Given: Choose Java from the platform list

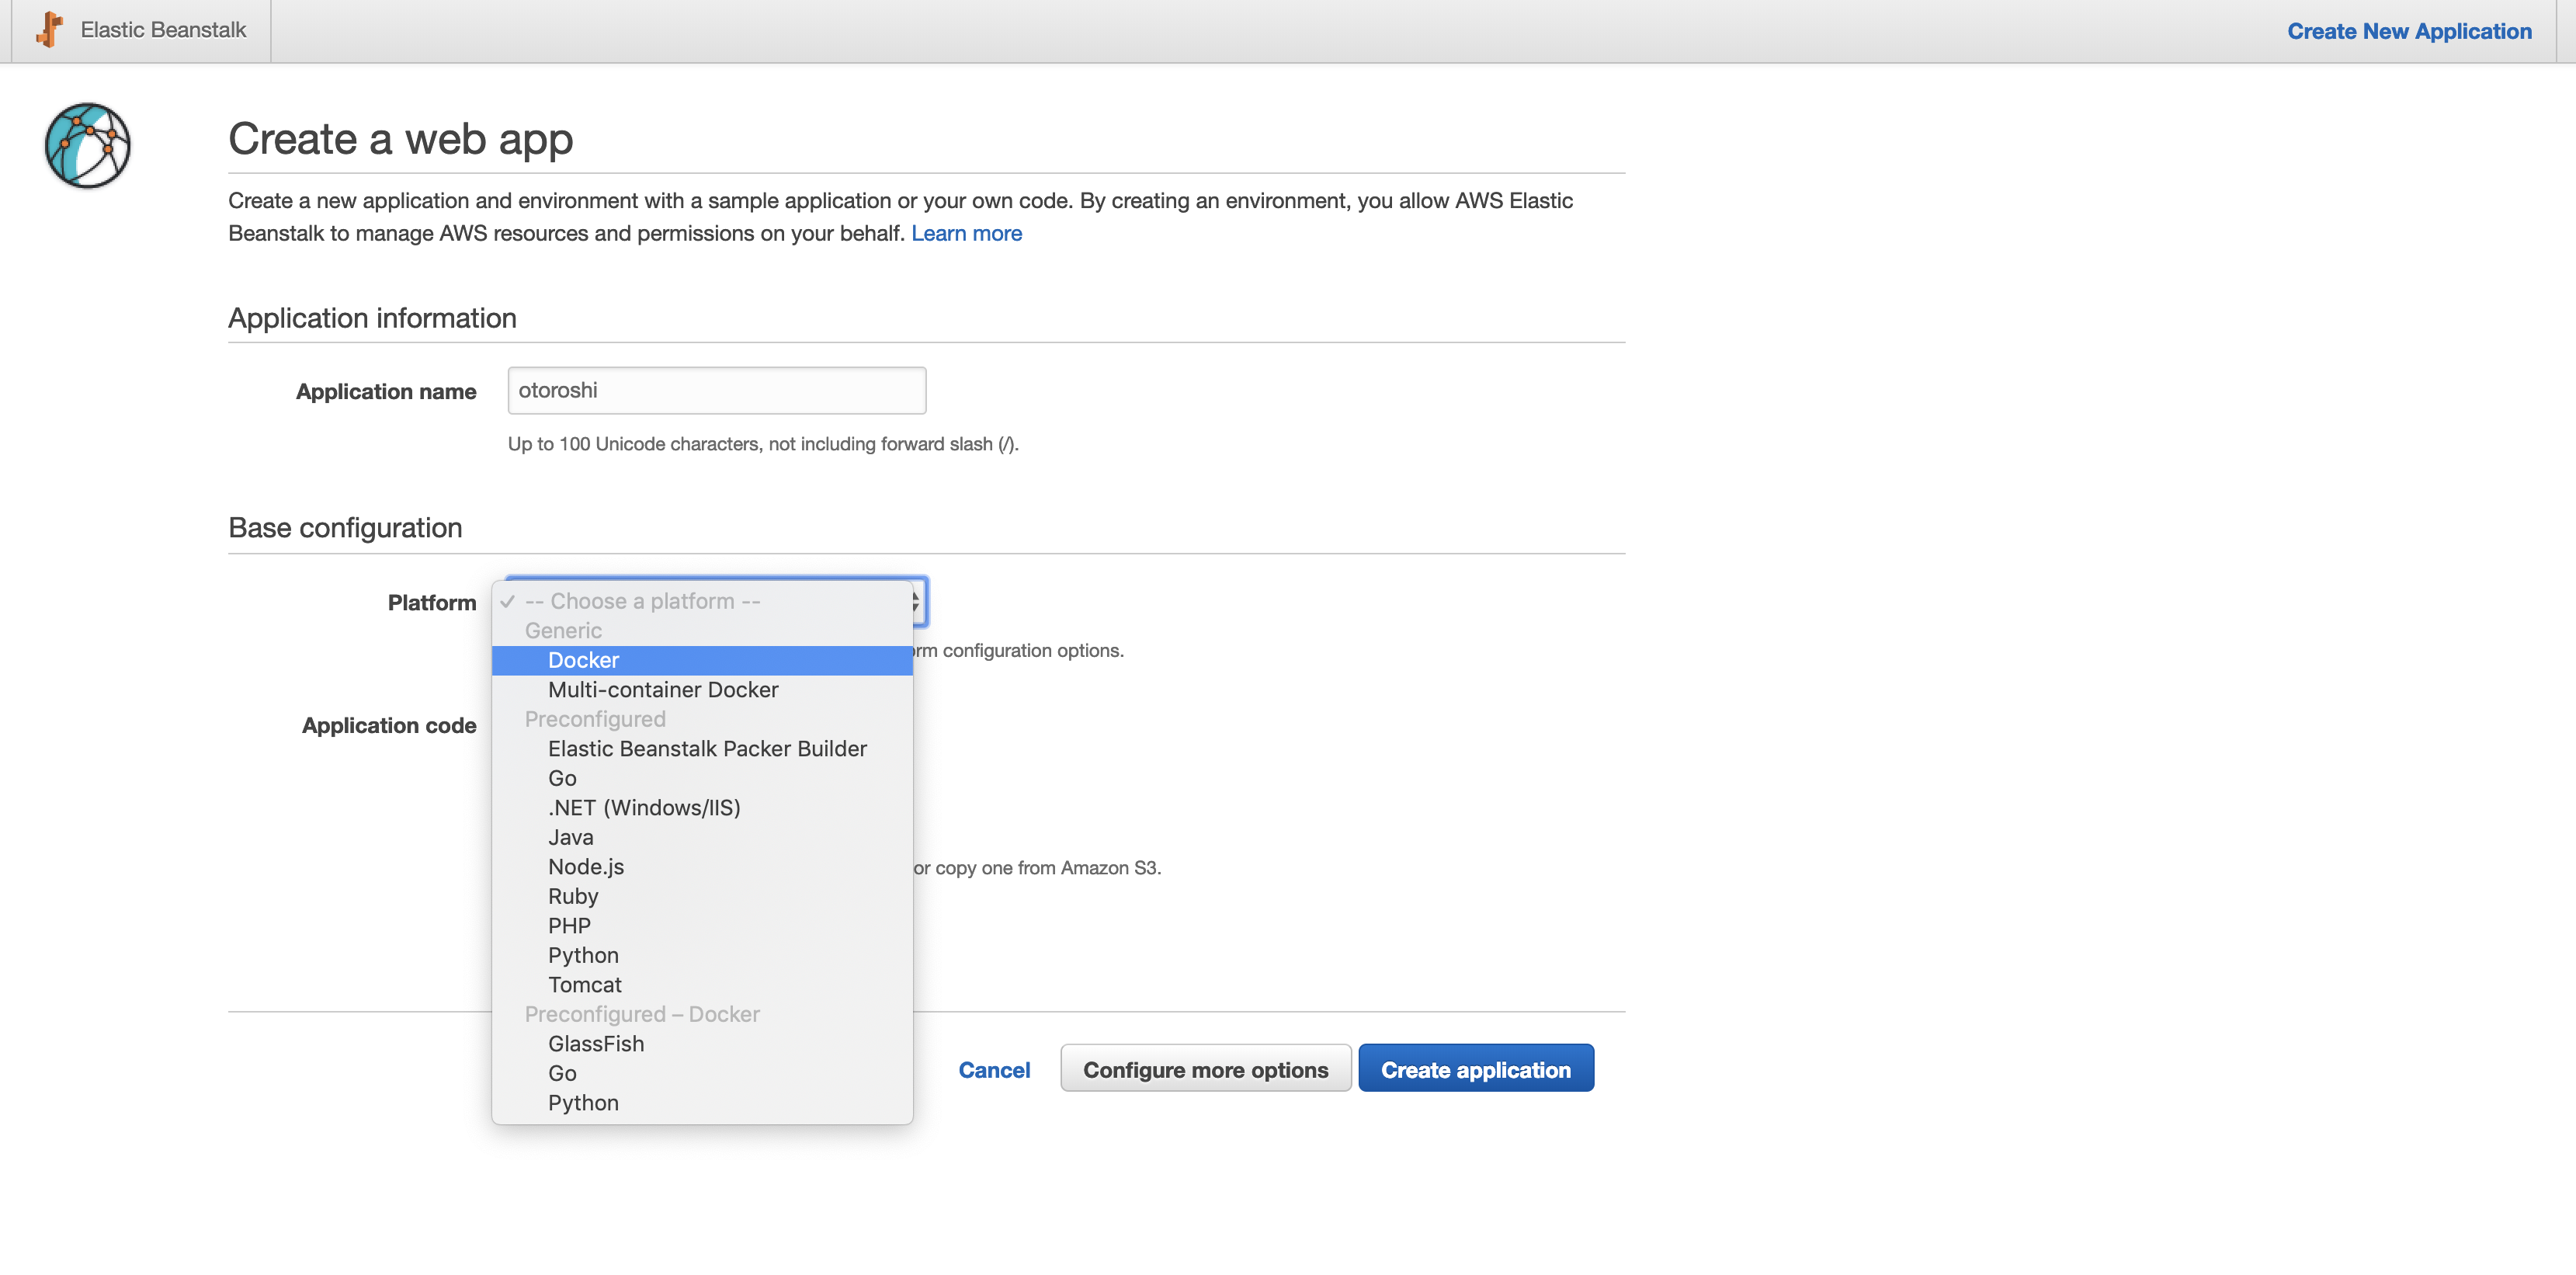Looking at the screenshot, I should tap(570, 837).
